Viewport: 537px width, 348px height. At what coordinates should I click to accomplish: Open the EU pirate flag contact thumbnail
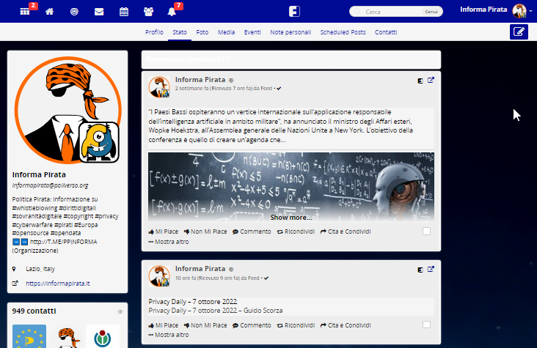29,336
